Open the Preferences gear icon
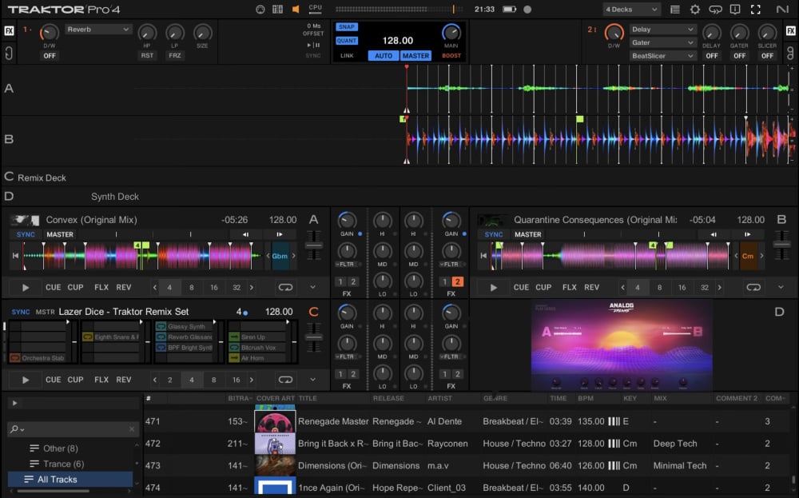 point(695,10)
